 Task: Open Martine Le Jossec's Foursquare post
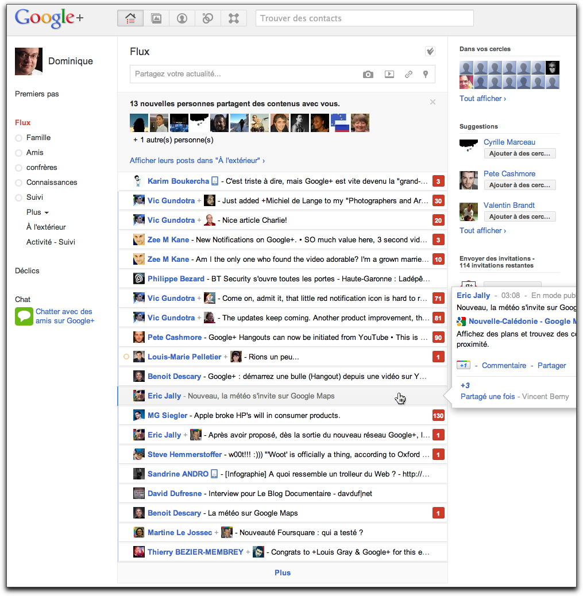282,532
